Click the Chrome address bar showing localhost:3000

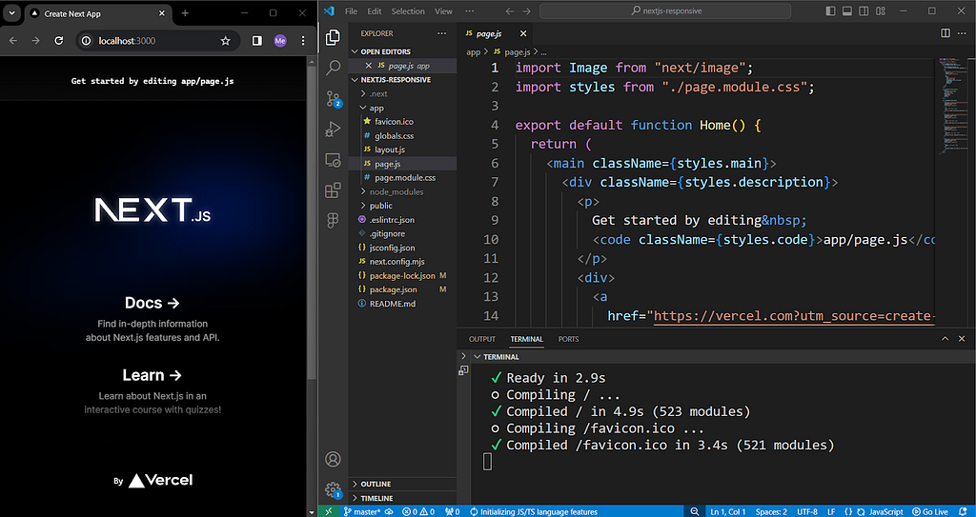155,40
